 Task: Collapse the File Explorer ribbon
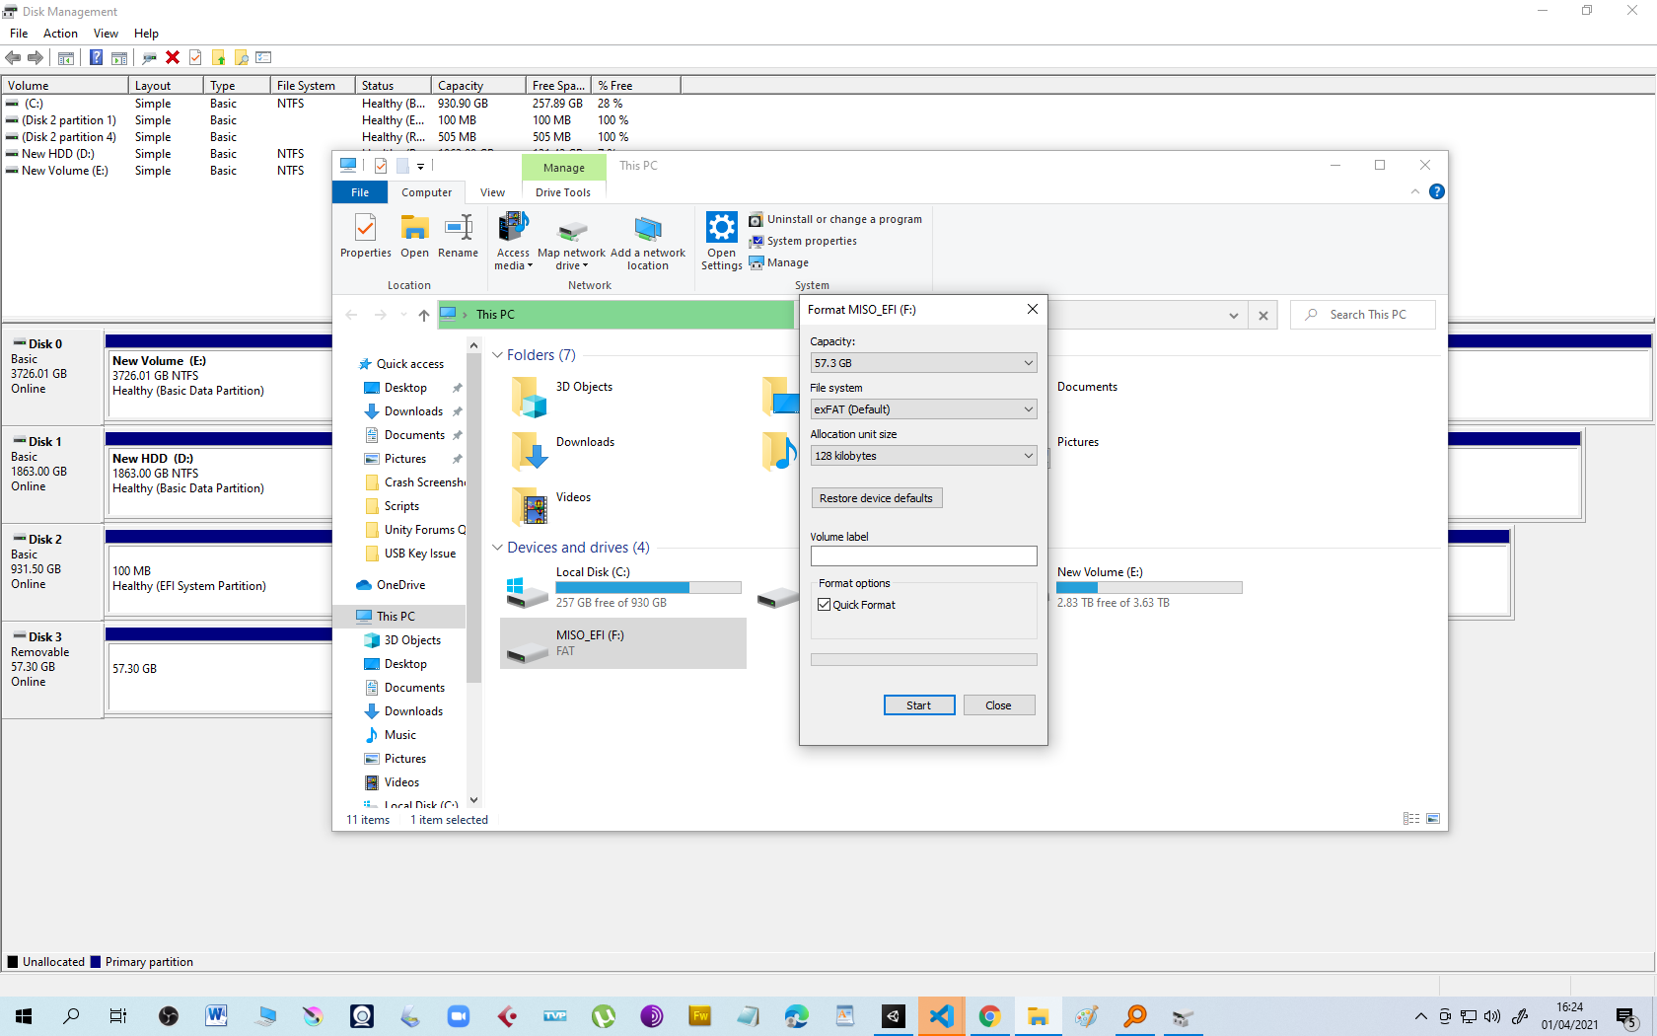[x=1415, y=191]
